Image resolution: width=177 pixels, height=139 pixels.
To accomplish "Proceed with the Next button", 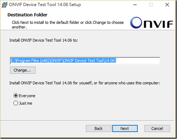I will coord(125,128).
